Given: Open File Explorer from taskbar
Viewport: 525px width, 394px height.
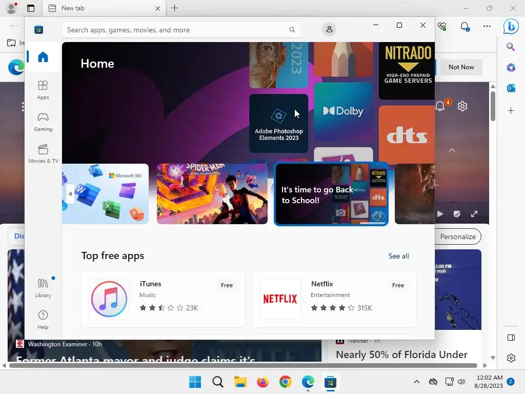Looking at the screenshot, I should [x=240, y=382].
